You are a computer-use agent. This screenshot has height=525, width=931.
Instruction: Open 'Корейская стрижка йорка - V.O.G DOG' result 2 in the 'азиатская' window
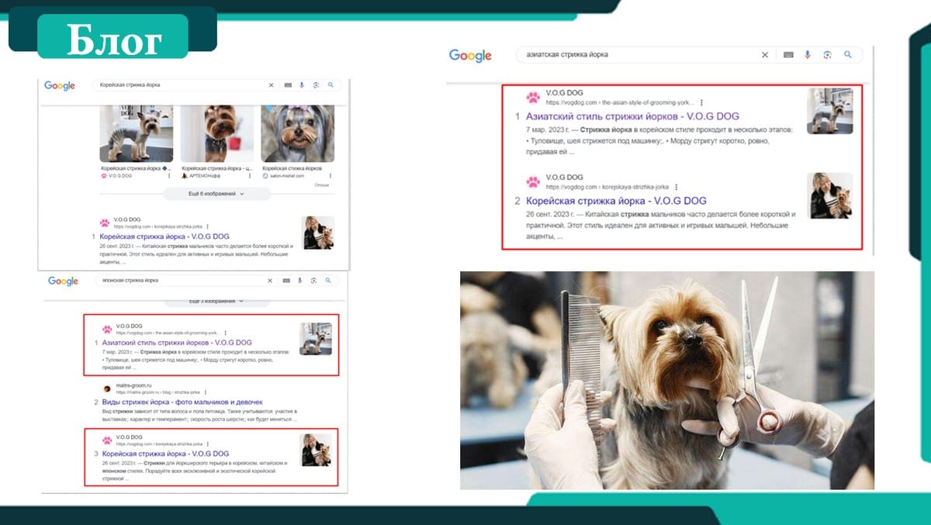[x=616, y=201]
